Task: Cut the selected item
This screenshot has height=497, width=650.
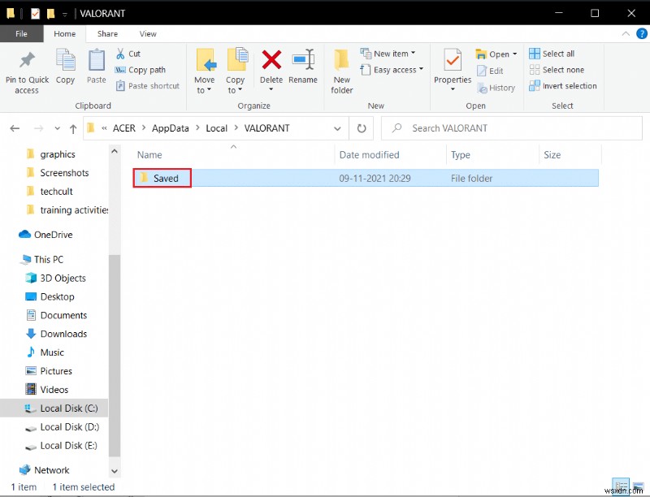Action: coord(128,54)
